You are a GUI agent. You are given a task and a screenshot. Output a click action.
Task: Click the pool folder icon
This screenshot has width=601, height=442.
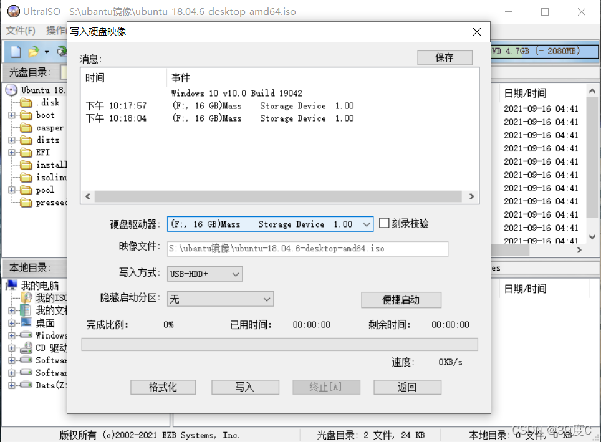(x=26, y=190)
